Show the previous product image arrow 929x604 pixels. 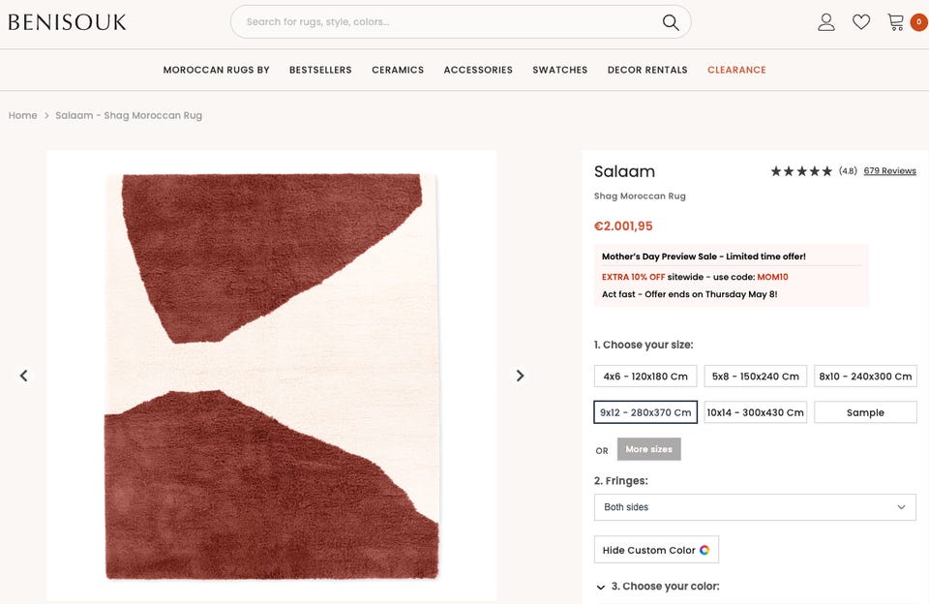pyautogui.click(x=24, y=376)
